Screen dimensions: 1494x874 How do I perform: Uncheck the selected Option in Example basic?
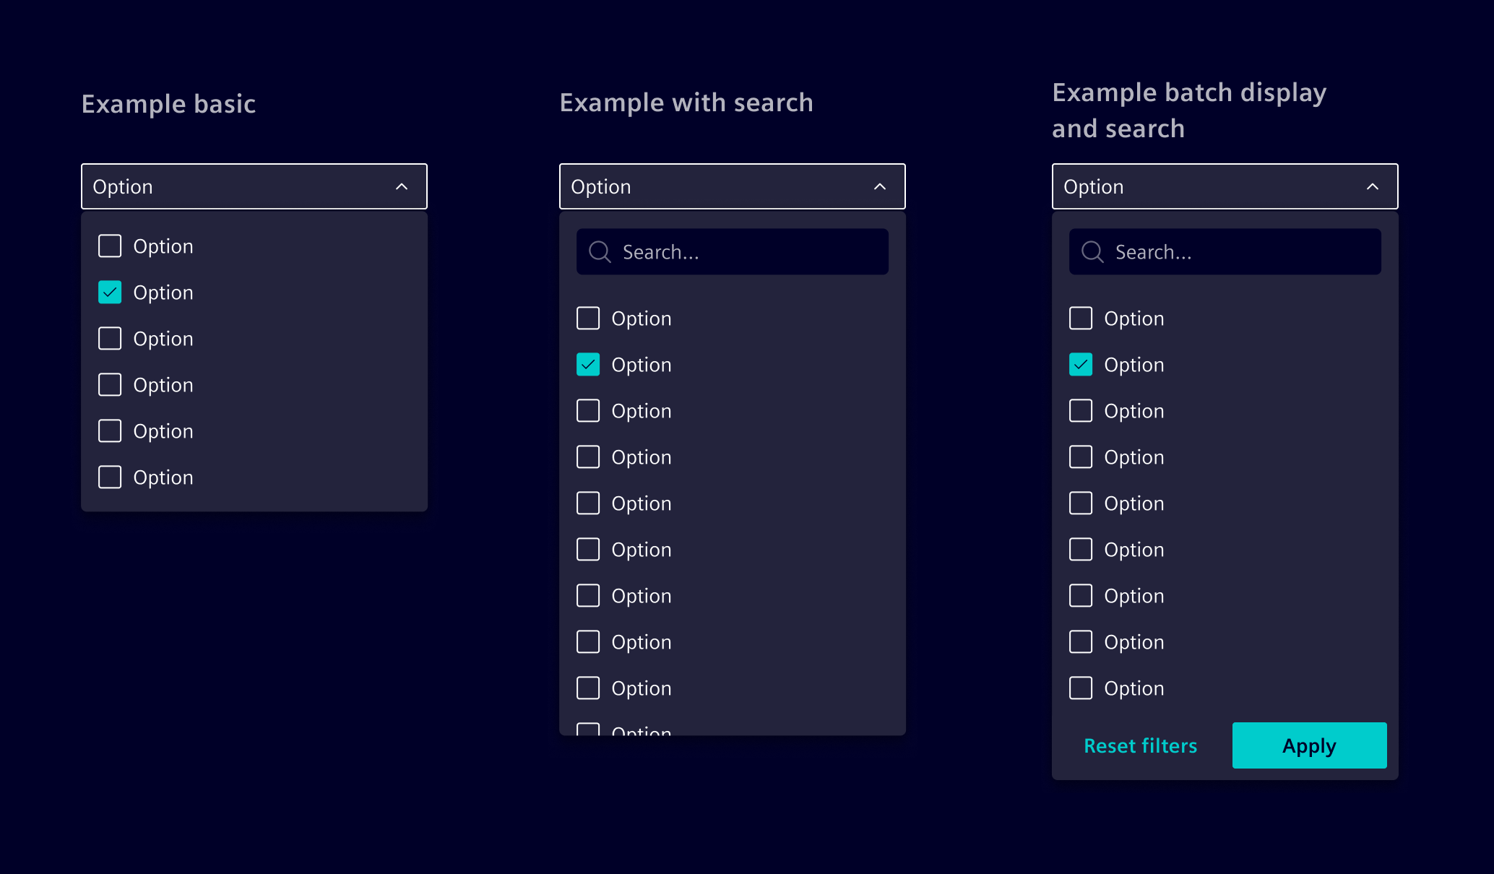click(x=110, y=293)
